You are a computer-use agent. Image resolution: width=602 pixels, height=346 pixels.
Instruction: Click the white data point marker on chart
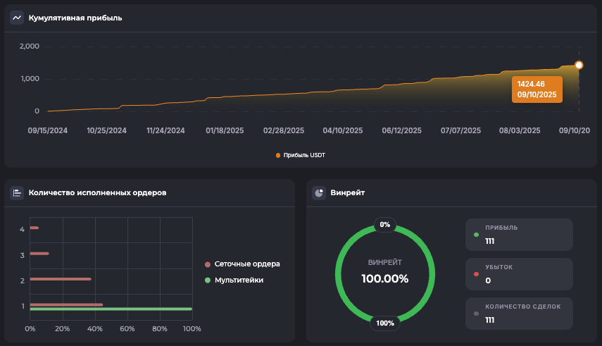click(579, 66)
